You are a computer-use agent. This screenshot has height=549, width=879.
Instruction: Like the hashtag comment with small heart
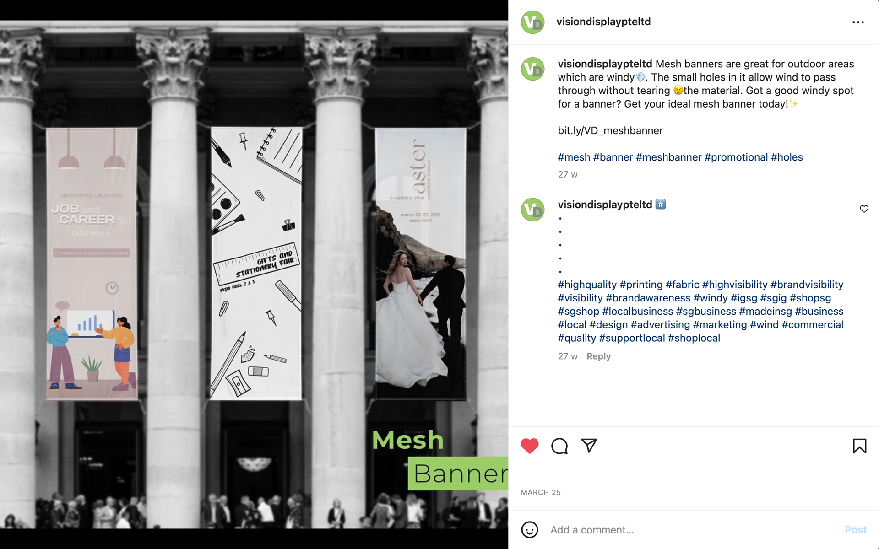coord(864,209)
